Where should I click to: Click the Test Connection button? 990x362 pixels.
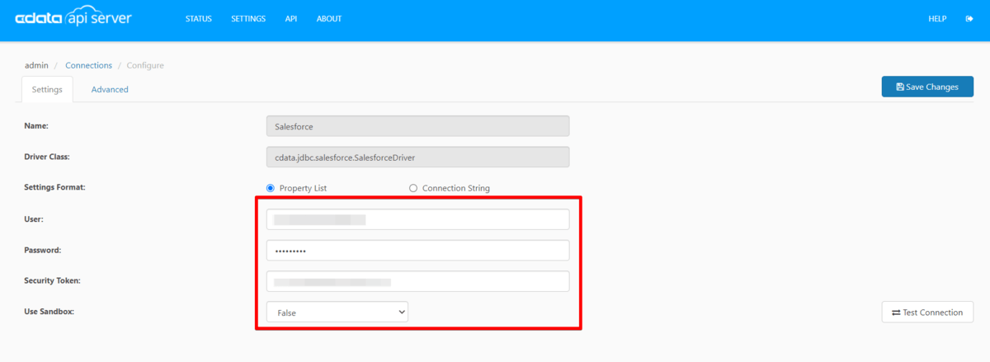coord(927,313)
